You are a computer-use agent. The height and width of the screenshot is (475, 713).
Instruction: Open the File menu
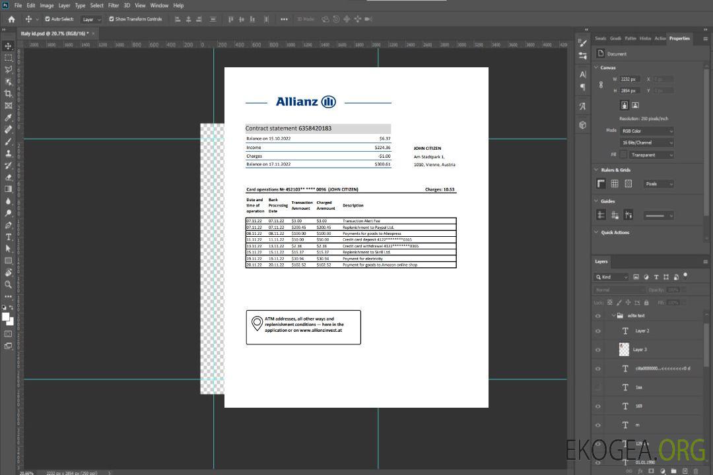click(18, 5)
